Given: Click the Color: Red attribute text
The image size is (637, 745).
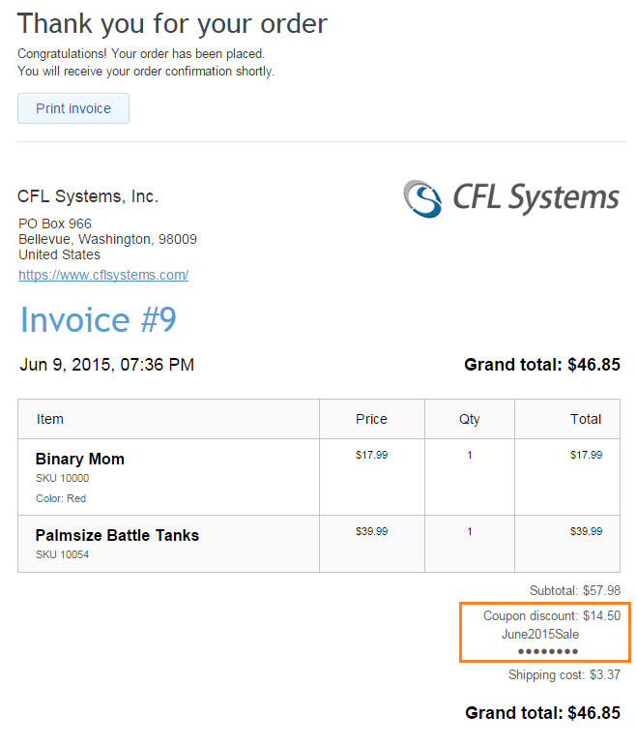Looking at the screenshot, I should (x=61, y=498).
